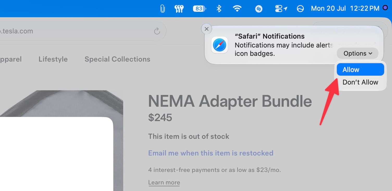
Task: Click Email me when item is restocked
Action: 211,153
